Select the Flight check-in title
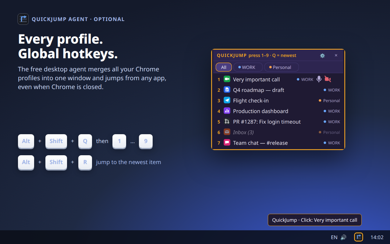390x244 pixels. 251,101
